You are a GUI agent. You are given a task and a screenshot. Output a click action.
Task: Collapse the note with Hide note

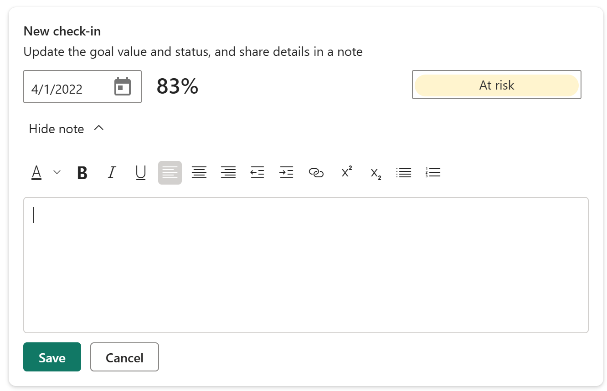coord(66,129)
